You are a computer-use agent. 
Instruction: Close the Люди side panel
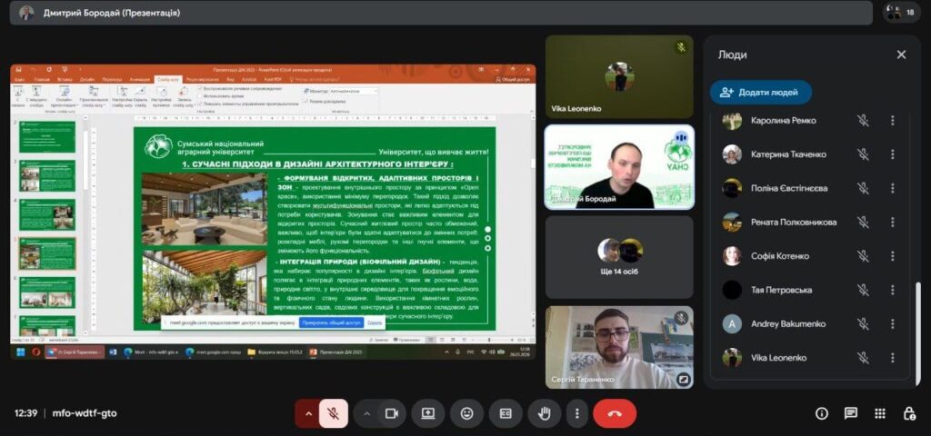coord(901,54)
